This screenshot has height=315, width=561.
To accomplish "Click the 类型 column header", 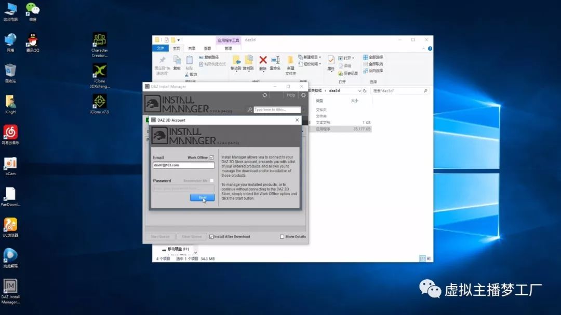I will tap(319, 101).
